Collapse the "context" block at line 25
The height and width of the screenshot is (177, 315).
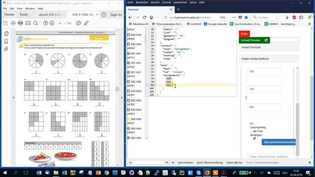(x=155, y=46)
